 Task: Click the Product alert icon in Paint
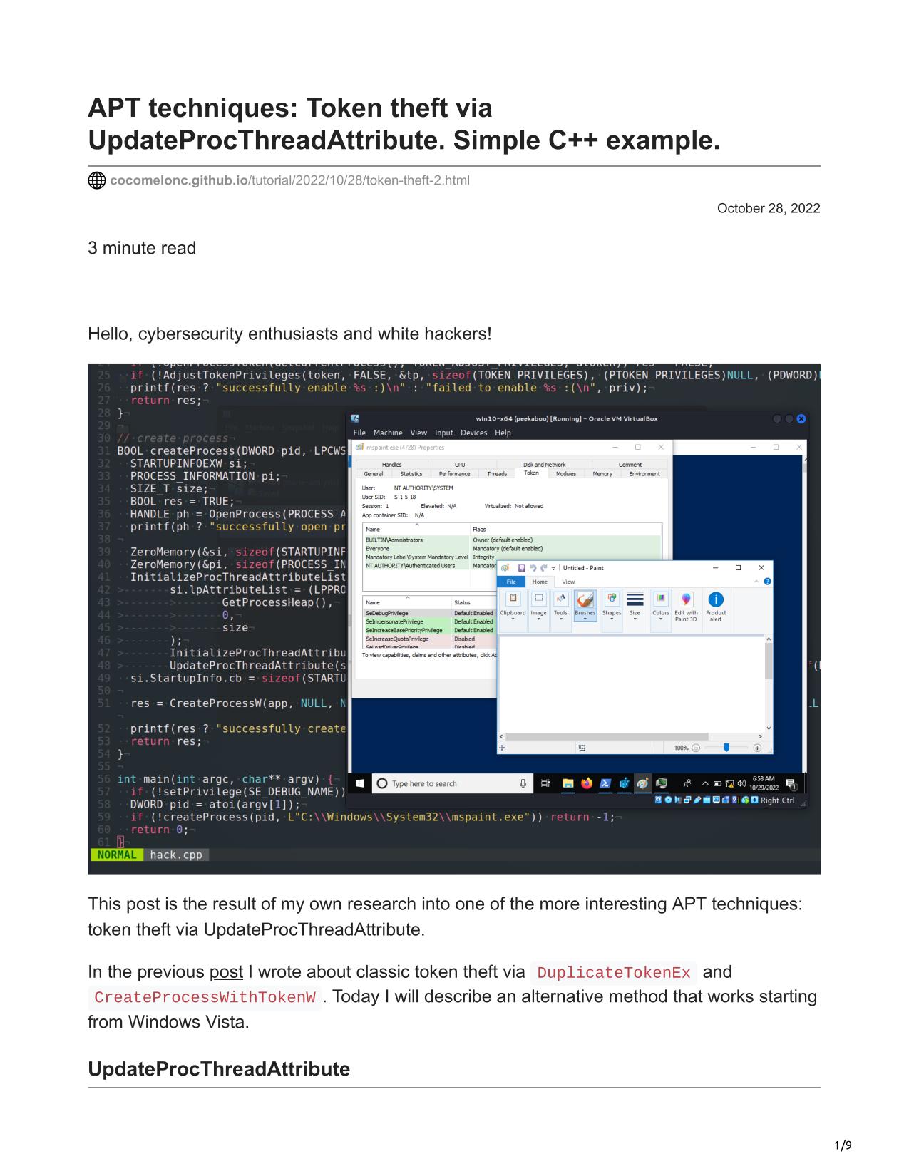click(716, 599)
